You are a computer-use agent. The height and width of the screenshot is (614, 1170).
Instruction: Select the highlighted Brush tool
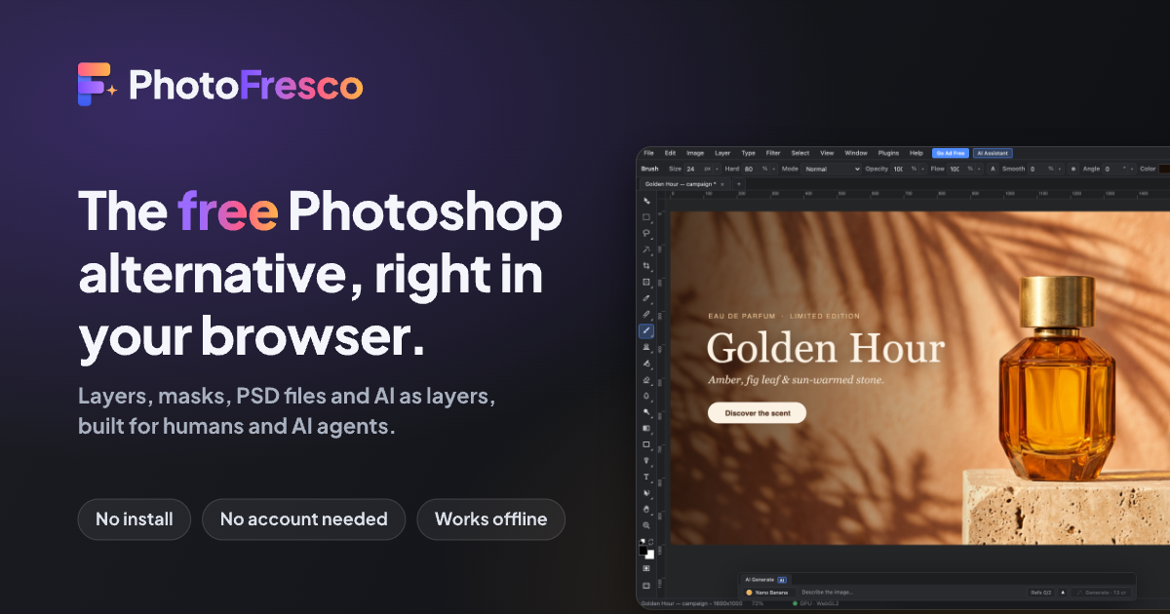646,330
